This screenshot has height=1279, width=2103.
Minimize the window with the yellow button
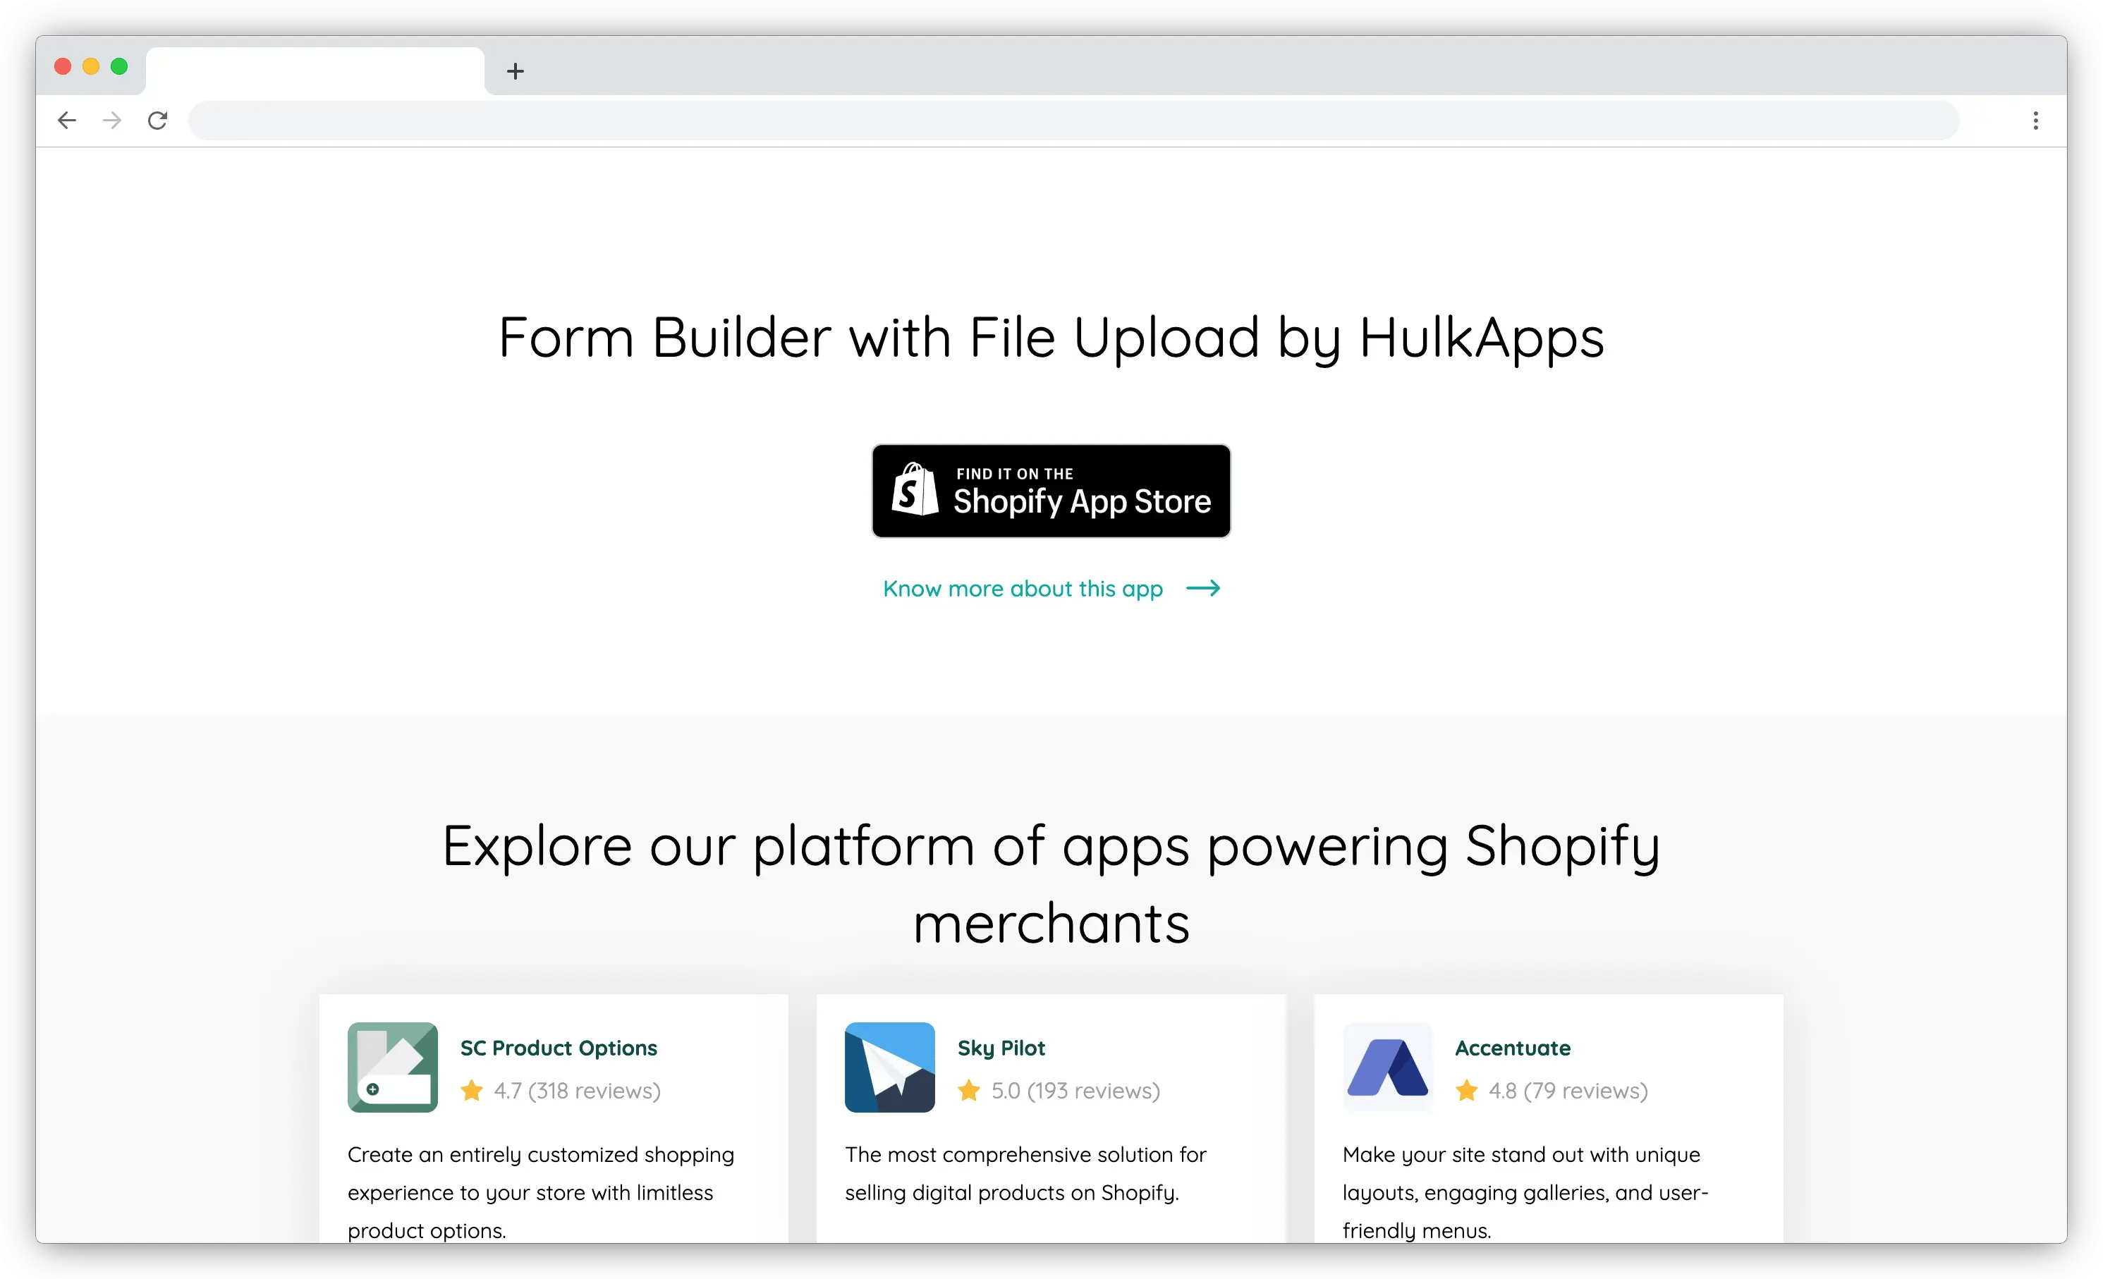click(91, 66)
